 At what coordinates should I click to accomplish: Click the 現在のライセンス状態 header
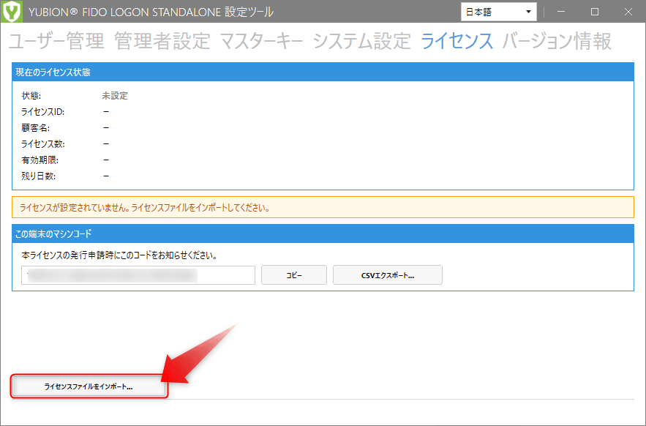(323, 72)
